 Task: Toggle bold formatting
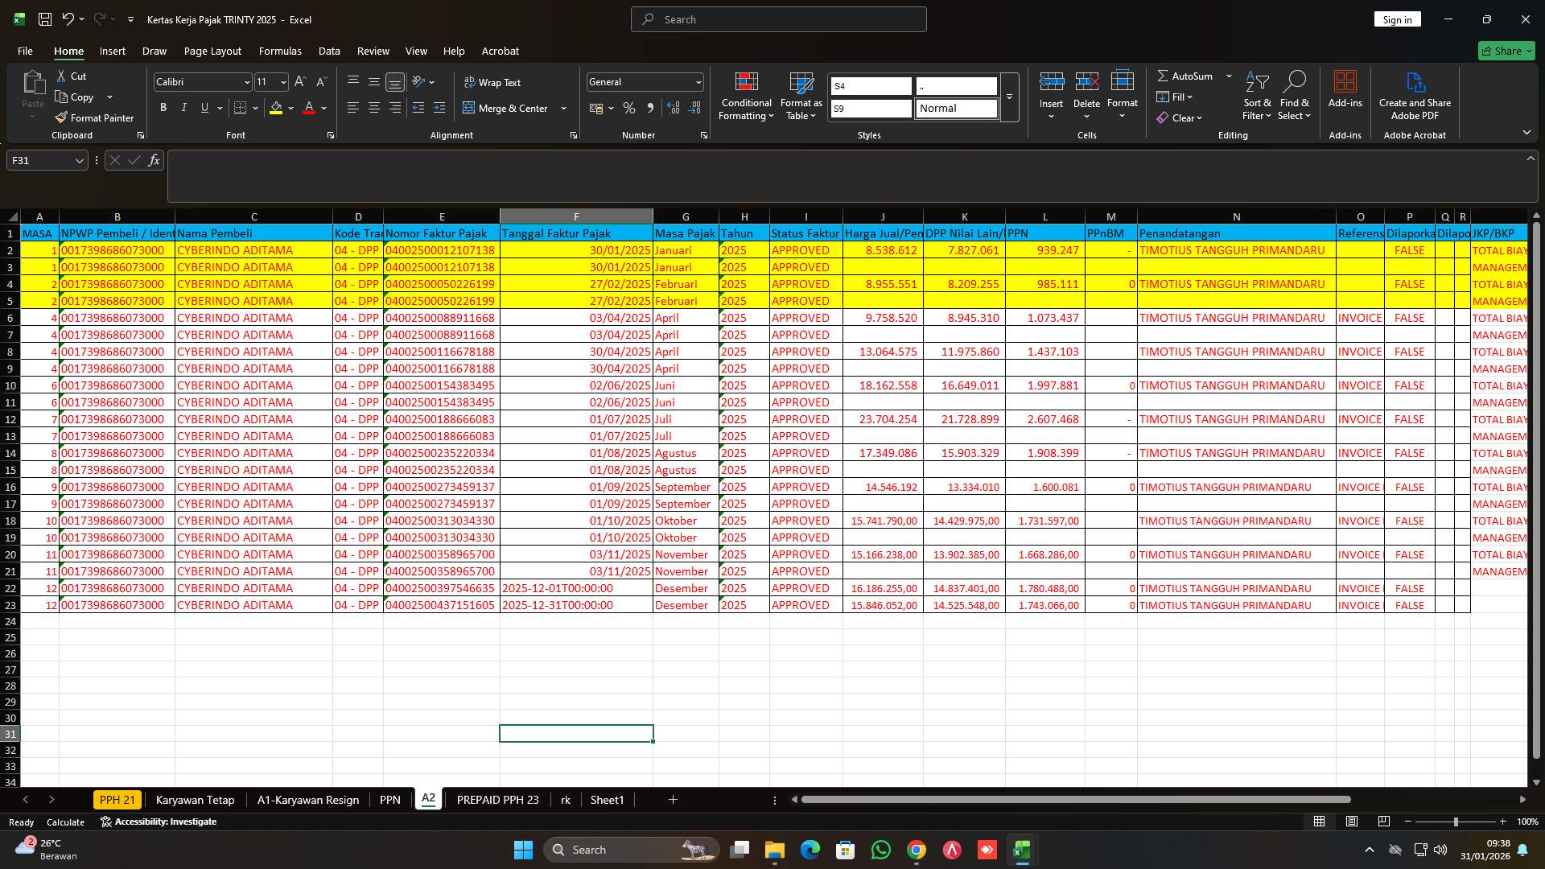point(163,107)
